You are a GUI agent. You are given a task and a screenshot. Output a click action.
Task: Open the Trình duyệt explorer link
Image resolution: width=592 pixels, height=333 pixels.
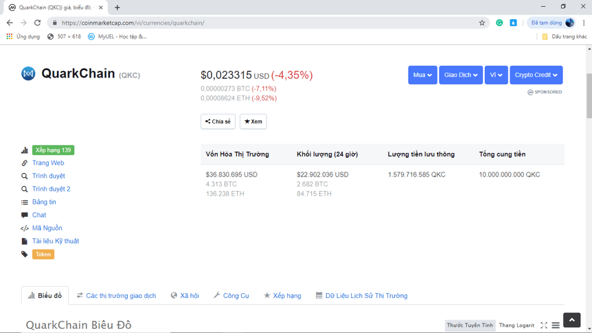[48, 176]
